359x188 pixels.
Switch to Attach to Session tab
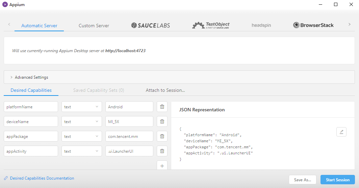(x=165, y=90)
